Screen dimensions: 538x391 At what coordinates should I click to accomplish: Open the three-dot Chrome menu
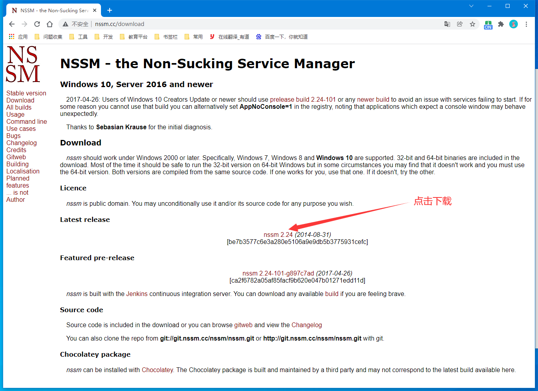pos(527,24)
